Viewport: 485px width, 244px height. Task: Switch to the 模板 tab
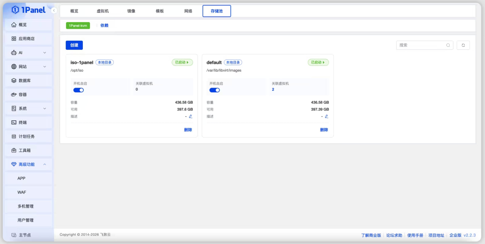click(160, 11)
